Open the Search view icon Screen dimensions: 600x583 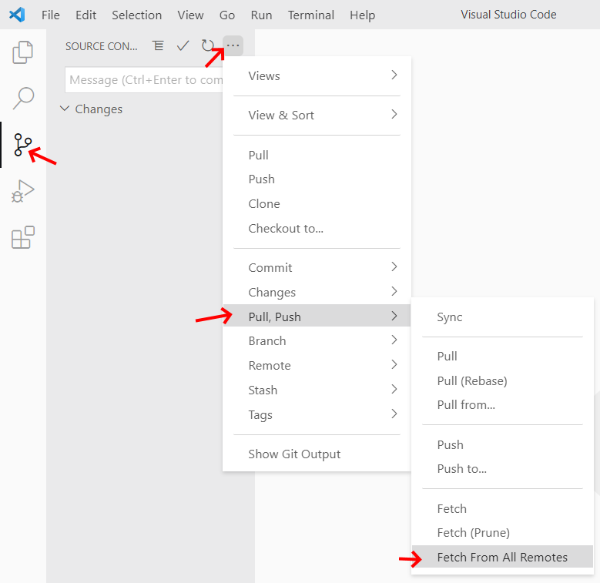click(23, 98)
